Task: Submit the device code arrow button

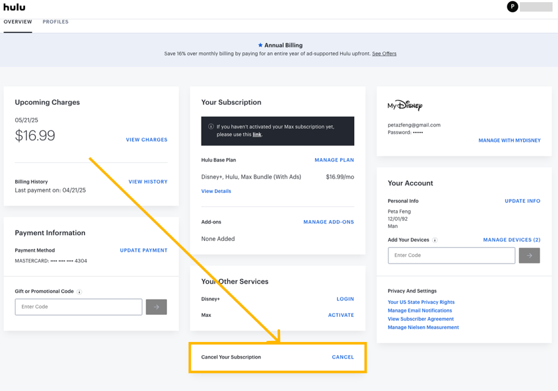Action: click(529, 255)
